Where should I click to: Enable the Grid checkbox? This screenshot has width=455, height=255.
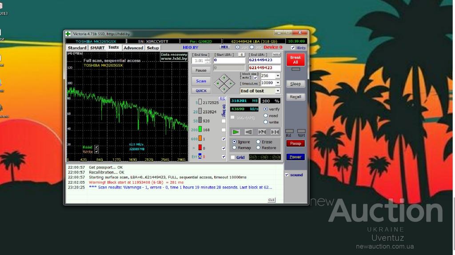(x=233, y=158)
